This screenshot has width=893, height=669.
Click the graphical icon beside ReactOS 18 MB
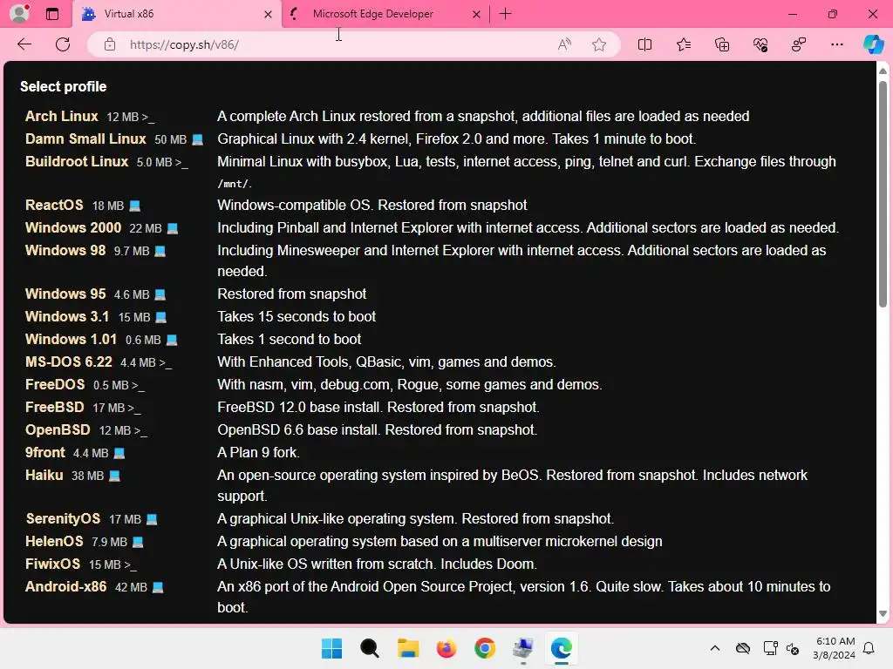(135, 206)
